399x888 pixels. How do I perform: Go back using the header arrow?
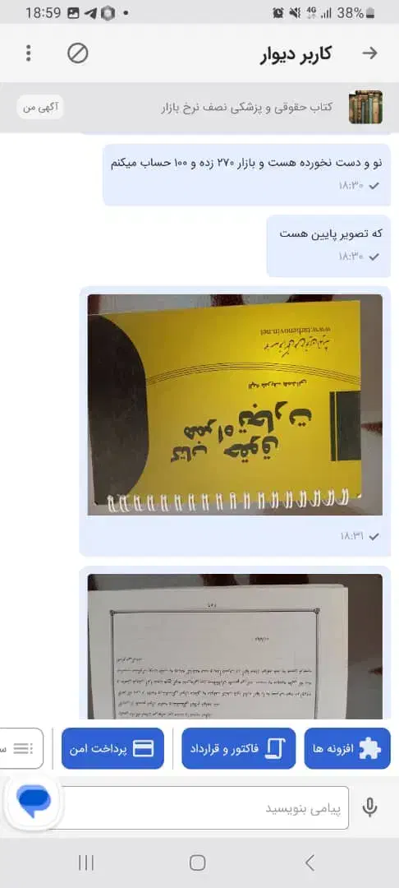point(369,53)
